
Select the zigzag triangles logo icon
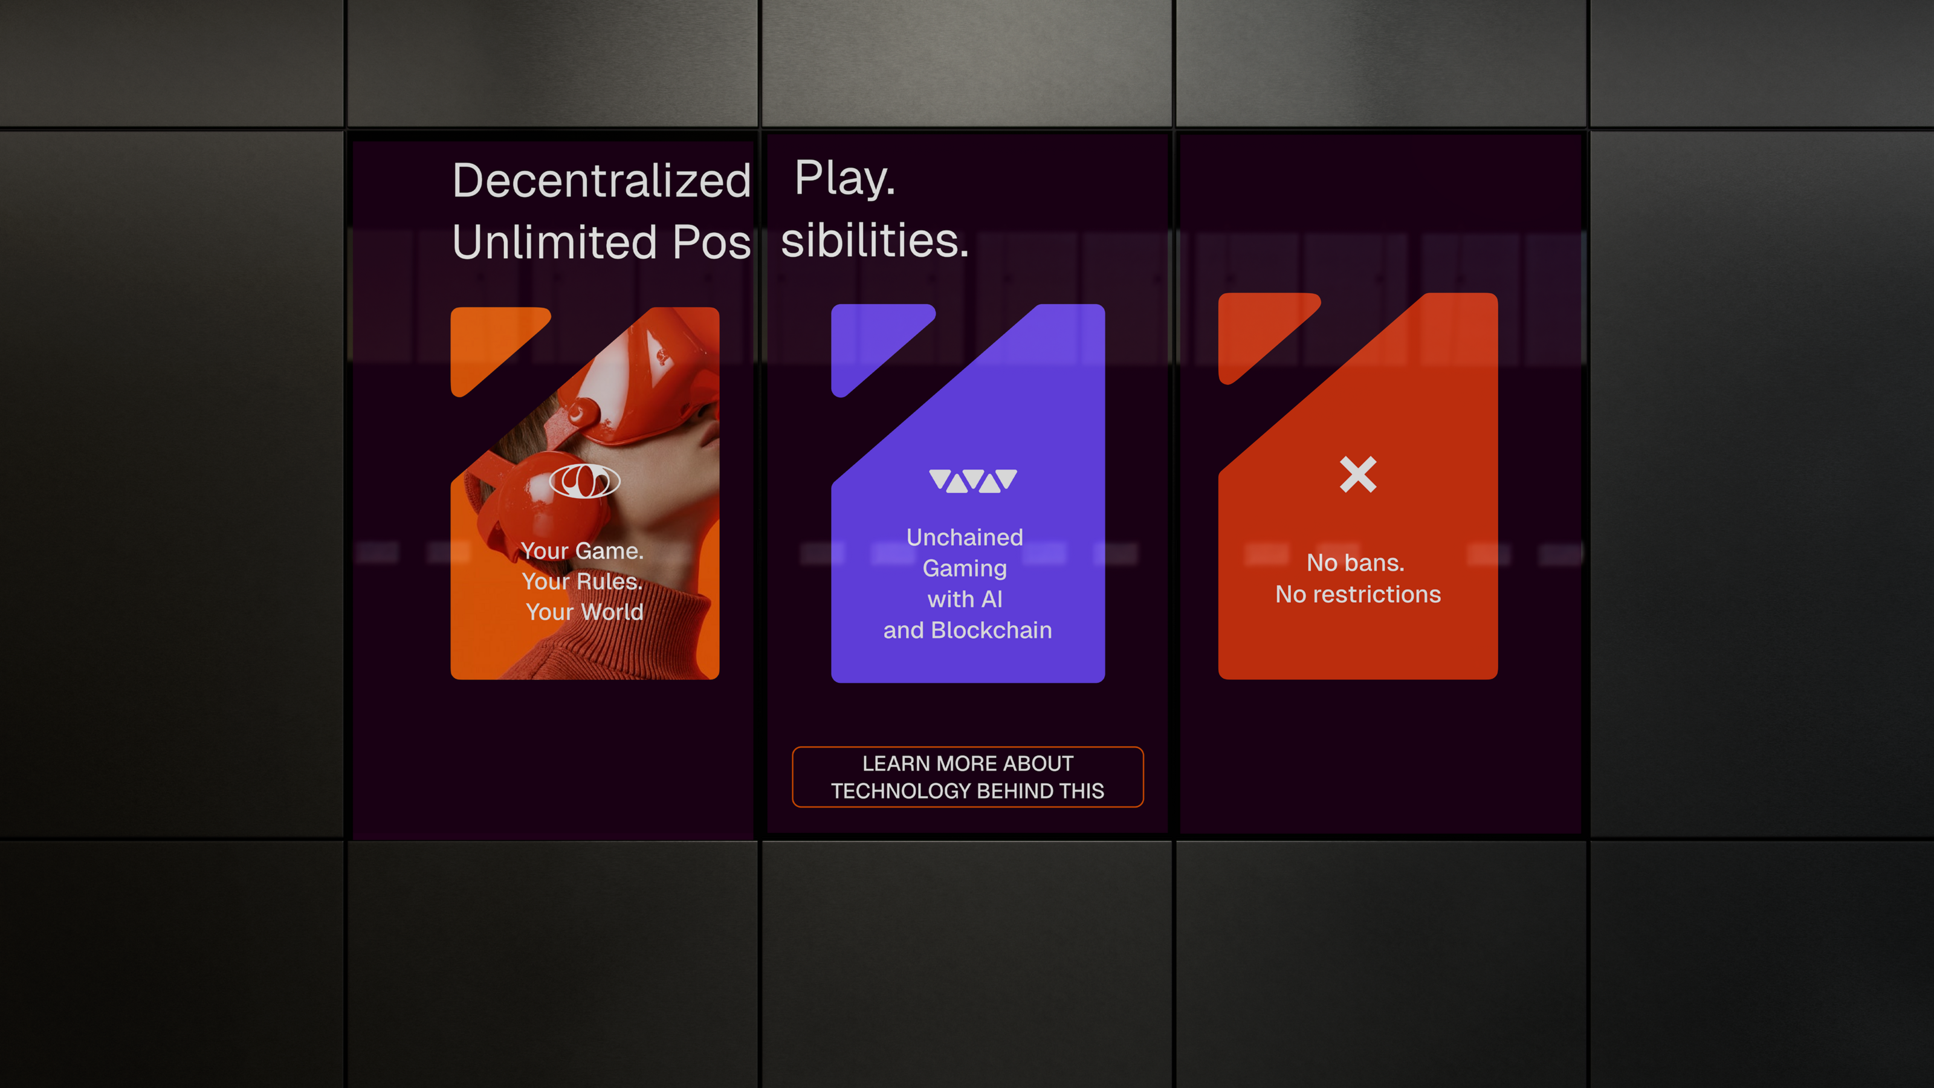point(972,481)
